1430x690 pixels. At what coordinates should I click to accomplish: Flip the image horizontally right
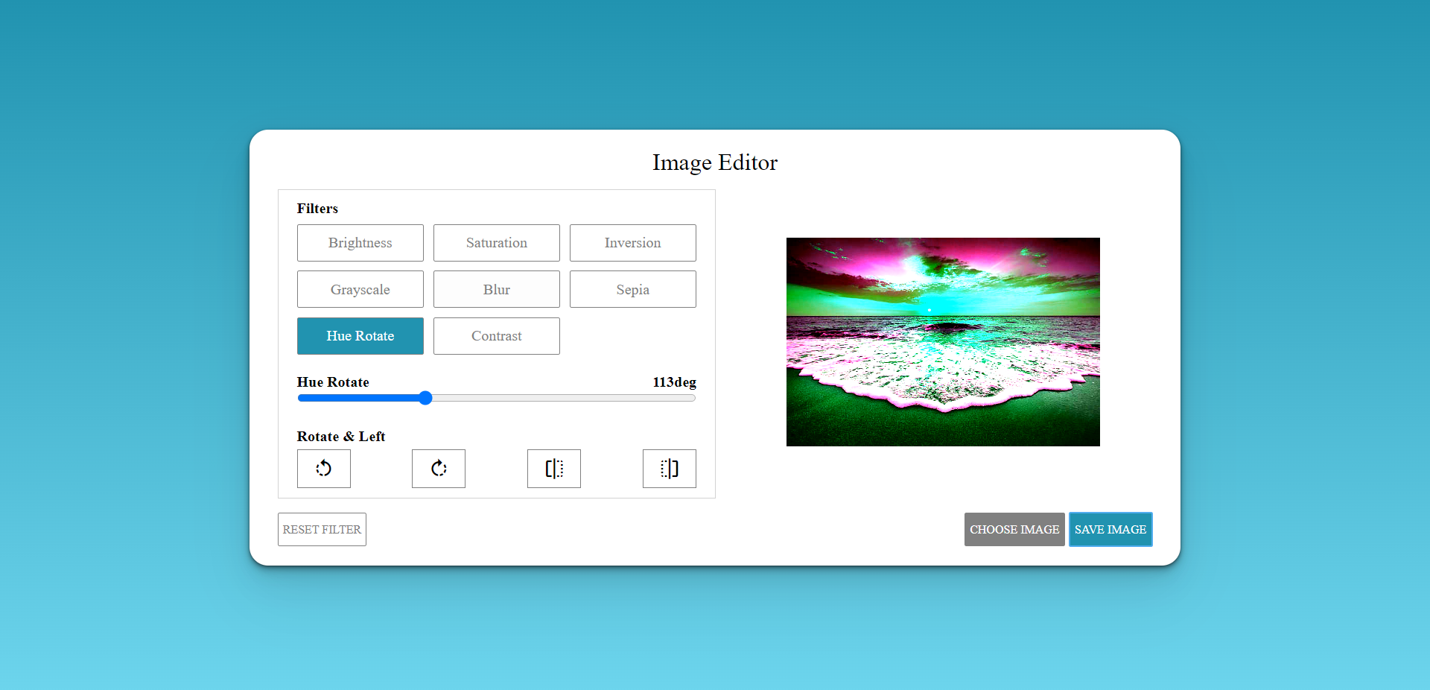coord(669,469)
